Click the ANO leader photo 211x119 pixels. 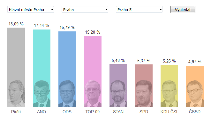(41, 94)
